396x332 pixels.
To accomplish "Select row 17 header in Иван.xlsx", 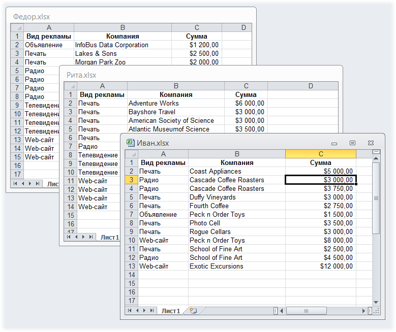I will click(131, 301).
